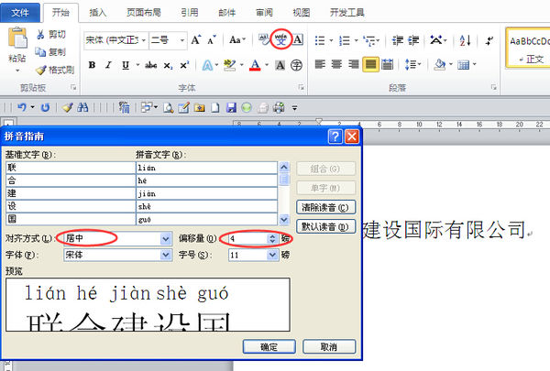Open the 字体 font dropdown in dialog
Screen dimensions: 550x371
(x=166, y=255)
